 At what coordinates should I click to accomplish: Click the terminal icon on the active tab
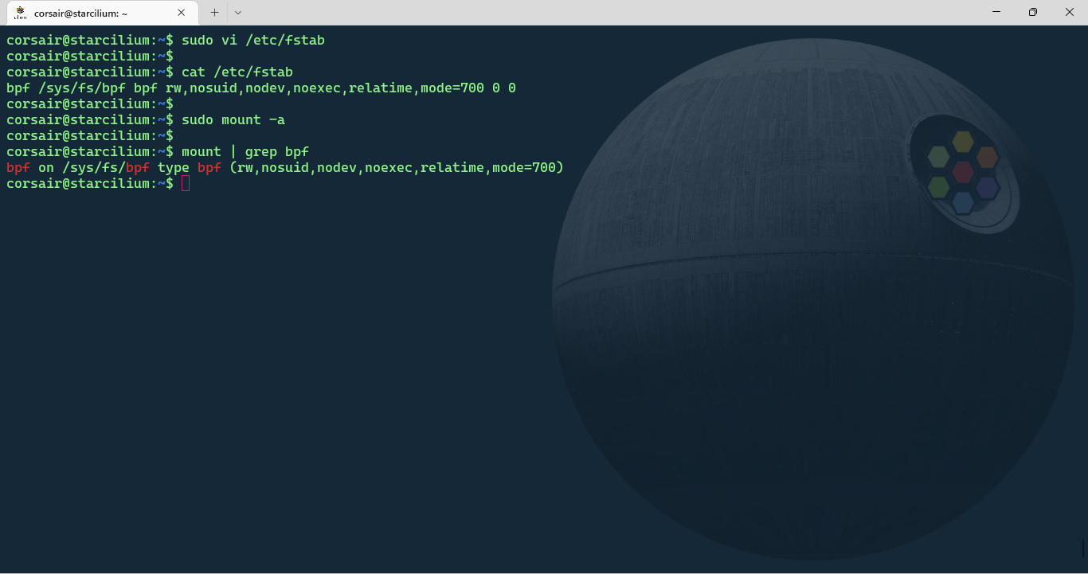tap(19, 12)
